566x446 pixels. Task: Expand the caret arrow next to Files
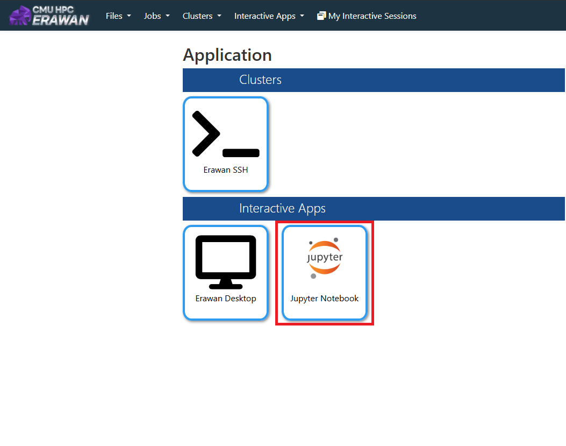[129, 16]
